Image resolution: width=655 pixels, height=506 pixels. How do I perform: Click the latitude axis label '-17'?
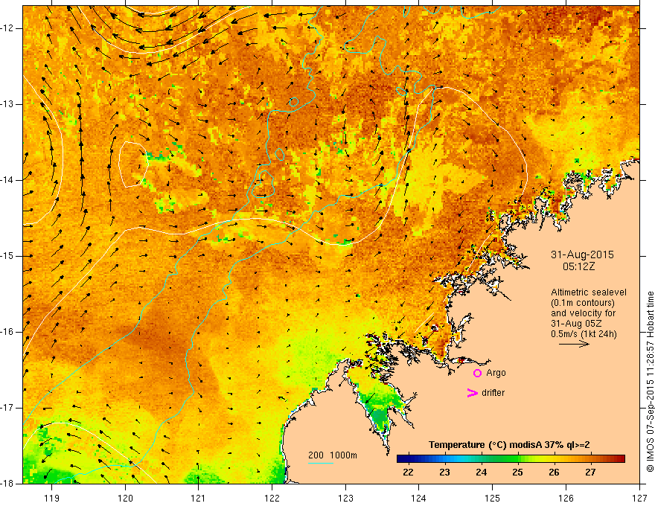[7, 408]
